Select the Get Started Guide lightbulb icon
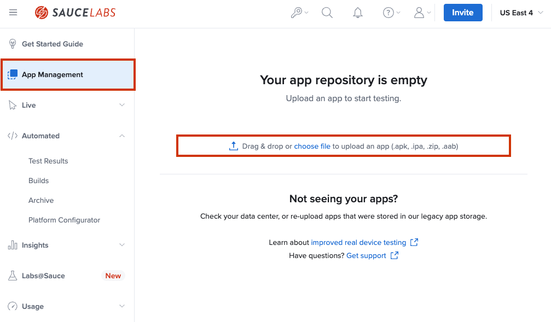This screenshot has height=322, width=551. pos(11,44)
